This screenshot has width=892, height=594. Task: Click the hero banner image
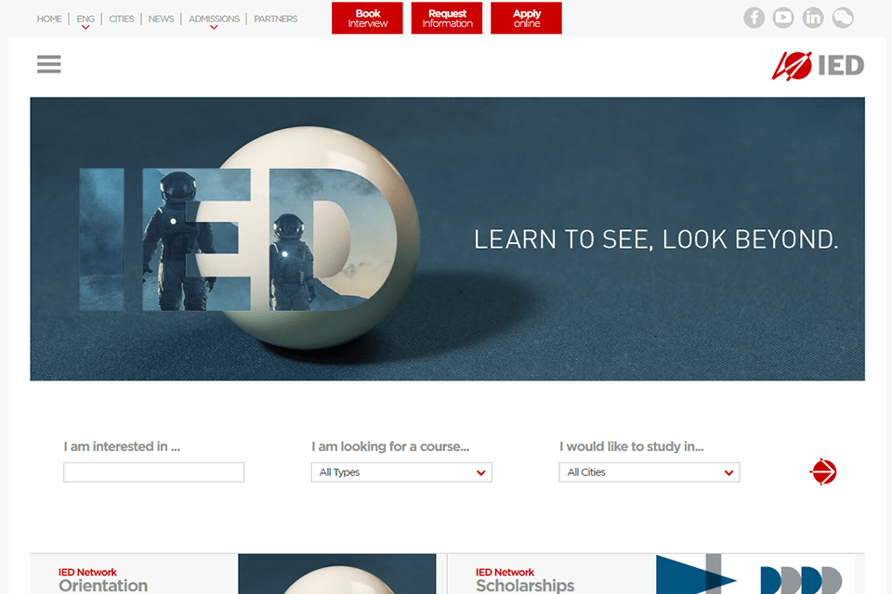point(447,239)
